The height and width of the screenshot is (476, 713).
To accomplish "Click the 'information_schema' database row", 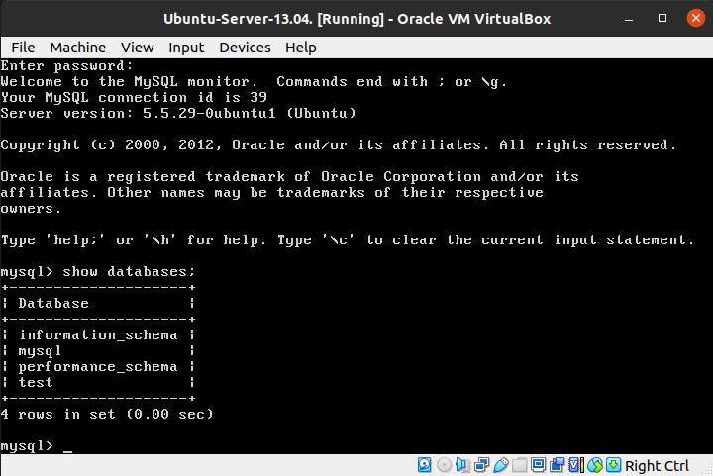I will click(98, 335).
